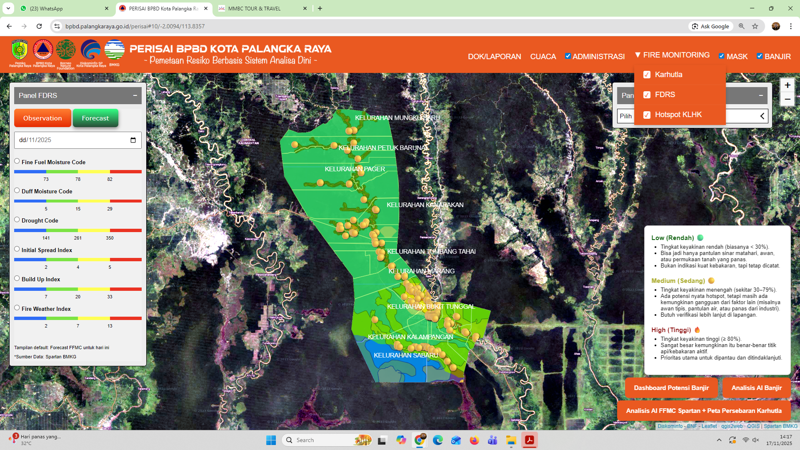
Task: Open the date picker calendar icon
Action: point(133,140)
